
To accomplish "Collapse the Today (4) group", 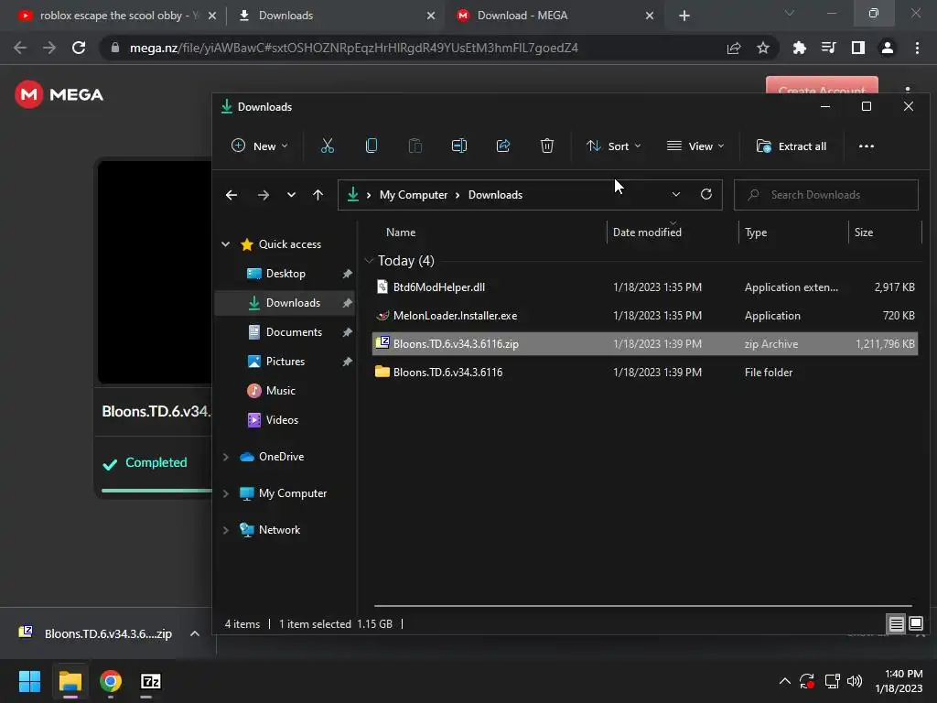I will pos(369,261).
